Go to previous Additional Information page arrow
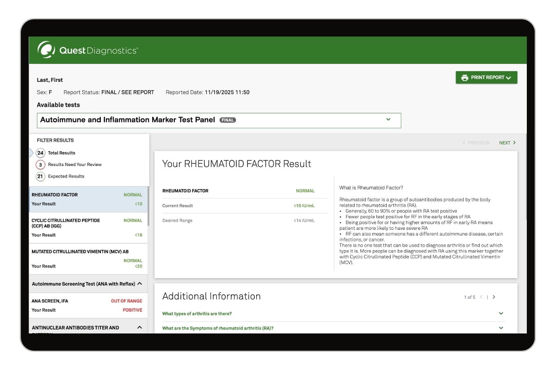The image size is (555, 370). tap(481, 297)
